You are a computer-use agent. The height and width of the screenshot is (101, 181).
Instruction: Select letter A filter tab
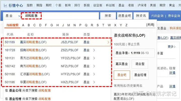23,25
